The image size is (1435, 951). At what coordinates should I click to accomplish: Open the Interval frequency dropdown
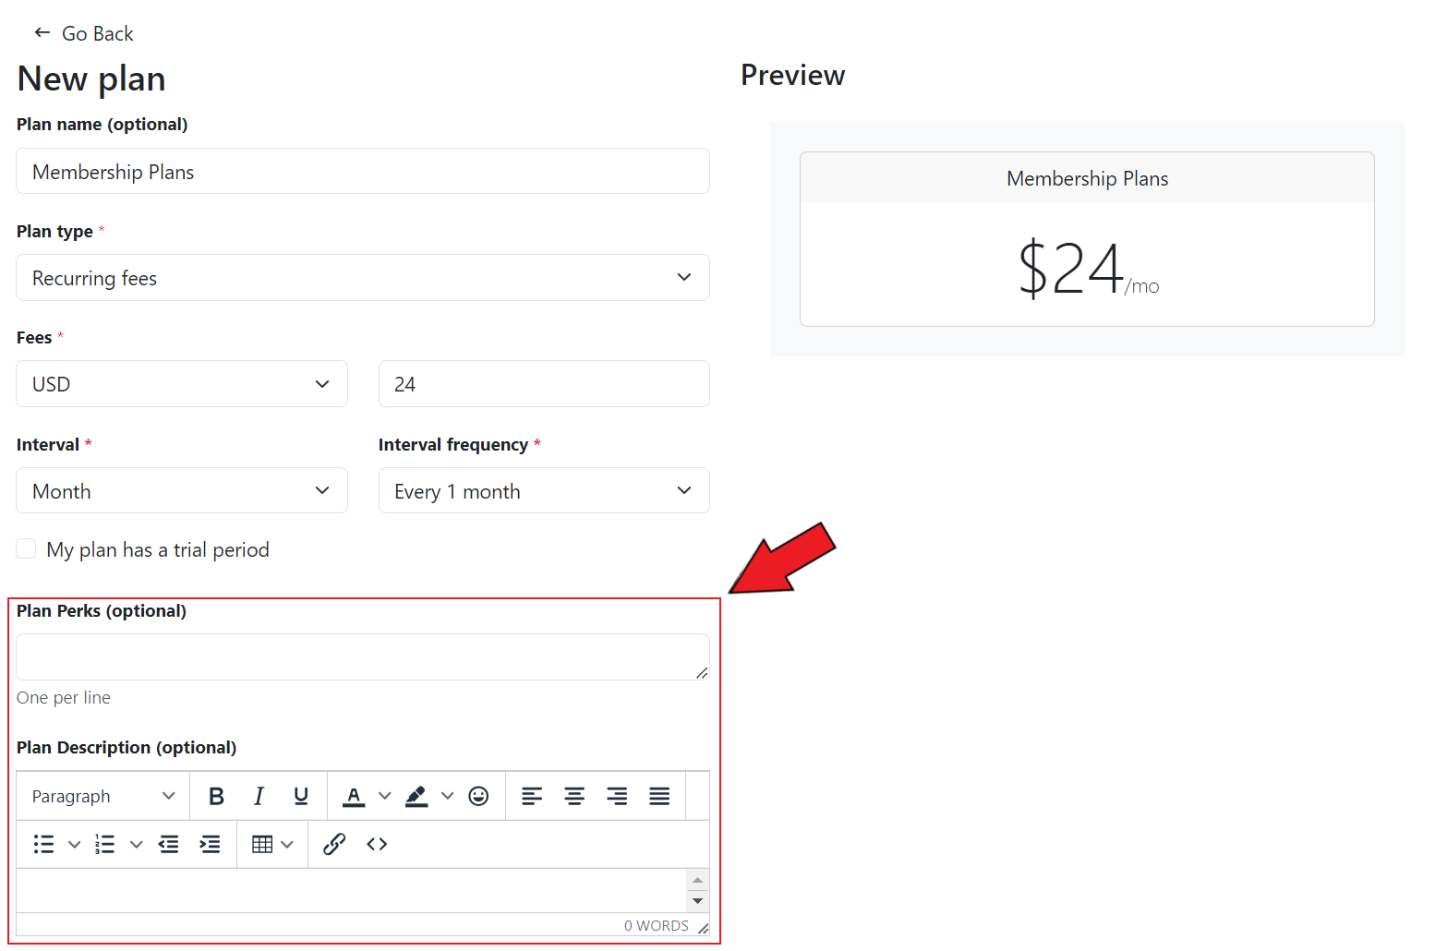(543, 491)
